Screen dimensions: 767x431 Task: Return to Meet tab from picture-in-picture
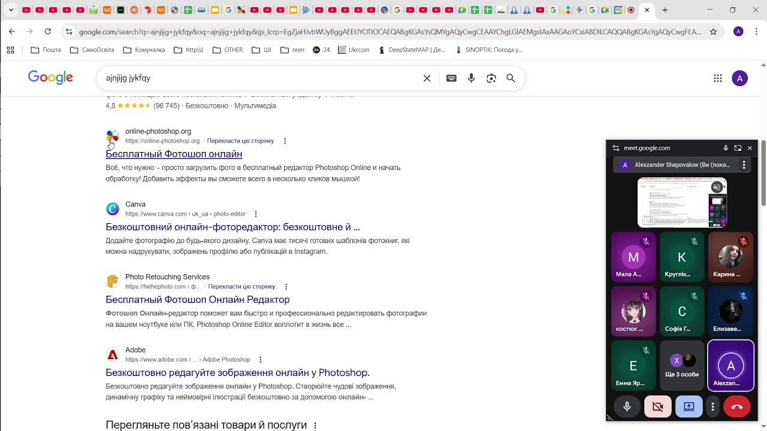[738, 148]
